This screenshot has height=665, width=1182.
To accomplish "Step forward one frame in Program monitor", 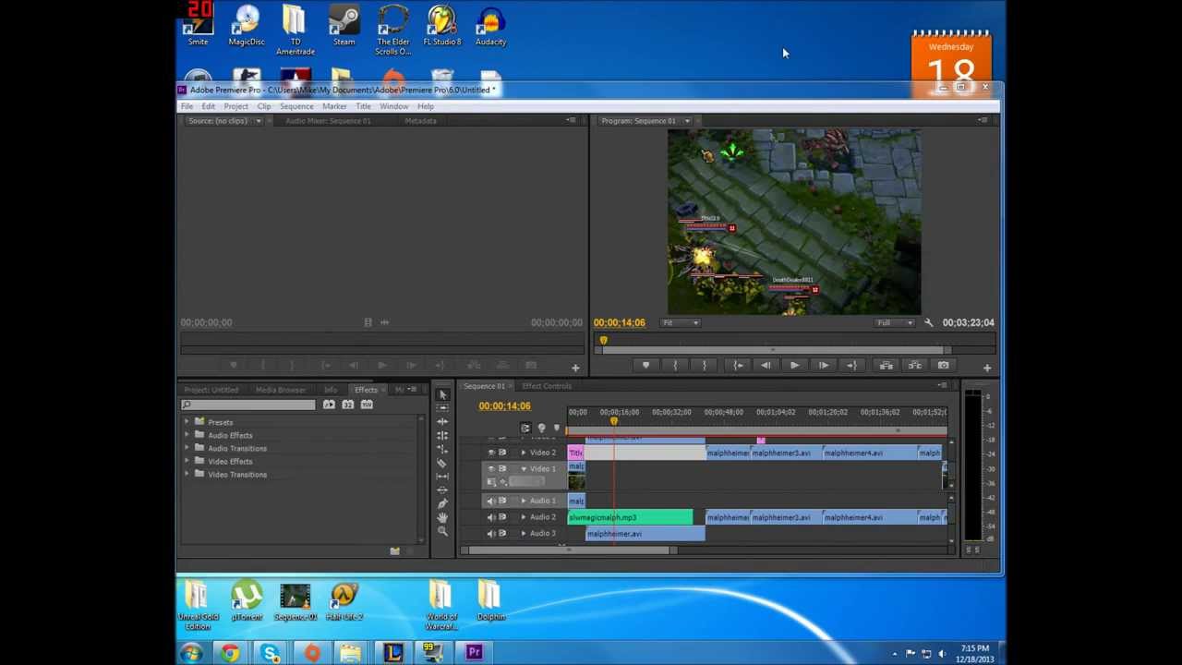I will point(823,366).
